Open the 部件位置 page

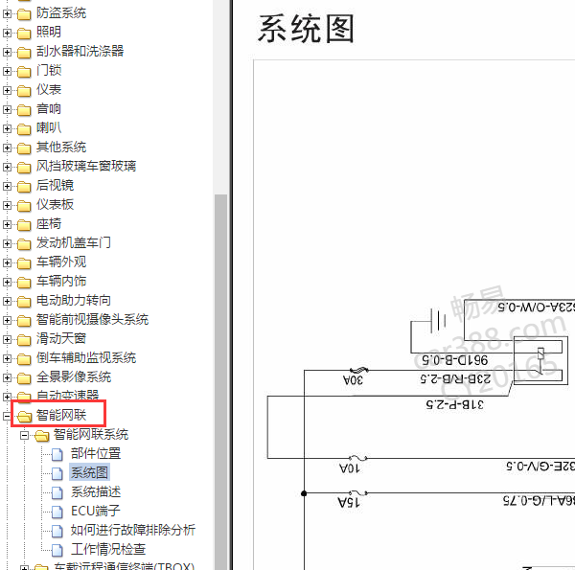click(x=96, y=453)
